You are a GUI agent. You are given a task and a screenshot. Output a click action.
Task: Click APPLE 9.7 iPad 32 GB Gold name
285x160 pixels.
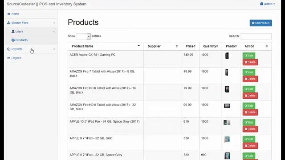[91, 138]
